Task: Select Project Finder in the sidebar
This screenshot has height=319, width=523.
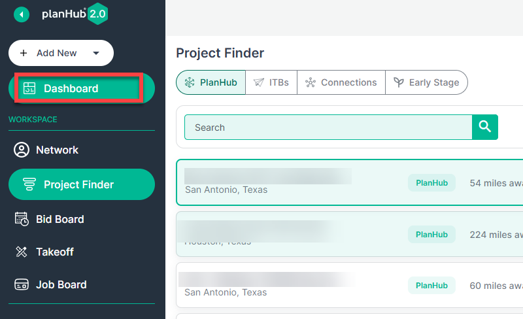Action: click(81, 184)
